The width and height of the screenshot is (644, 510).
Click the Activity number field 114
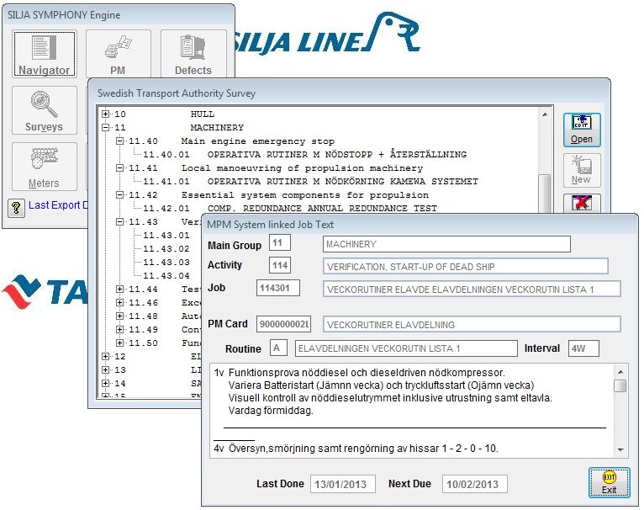click(x=280, y=265)
